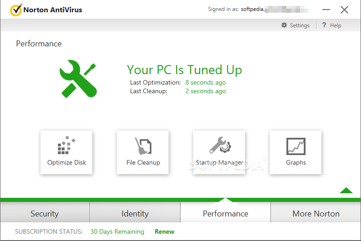Viewport: 361px width, 241px height.
Task: Click '2 seconds ago' cleanup time
Action: pos(206,91)
